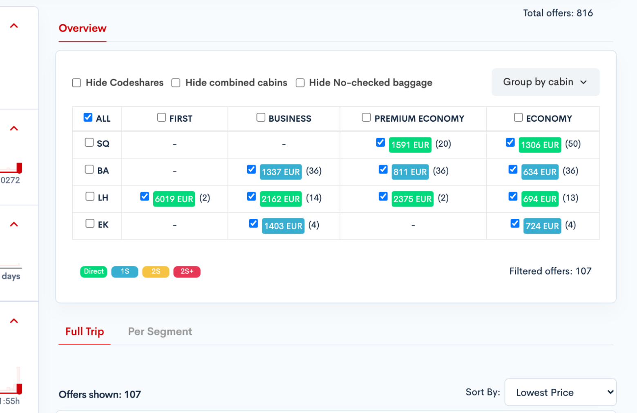
Task: Collapse sidebar section above the days slider
Action: point(14,224)
